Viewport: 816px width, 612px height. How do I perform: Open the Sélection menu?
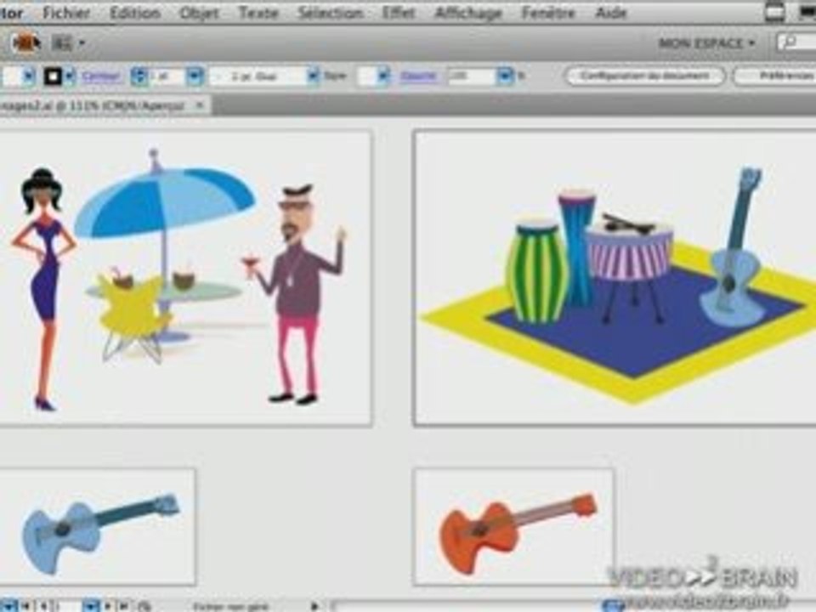pyautogui.click(x=331, y=12)
